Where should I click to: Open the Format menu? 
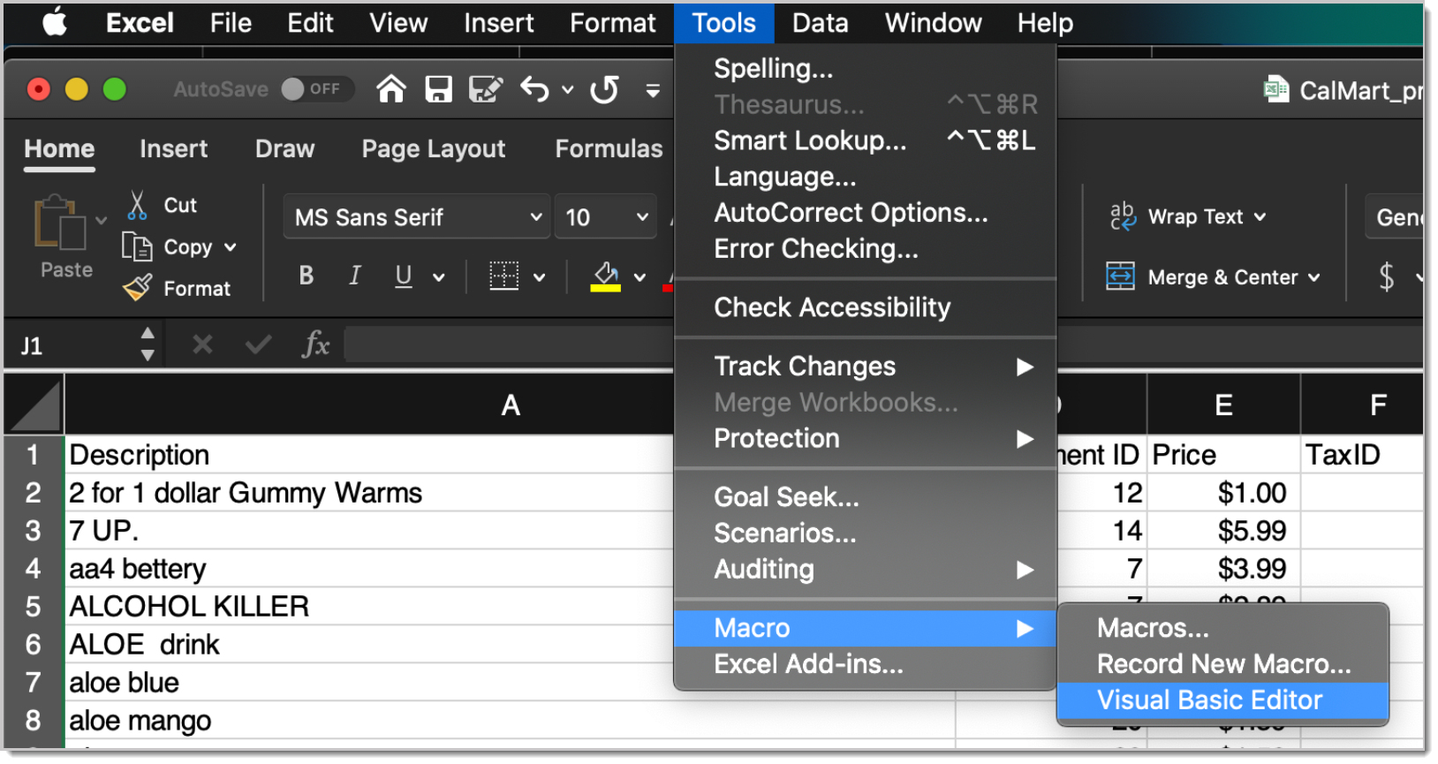pyautogui.click(x=613, y=23)
